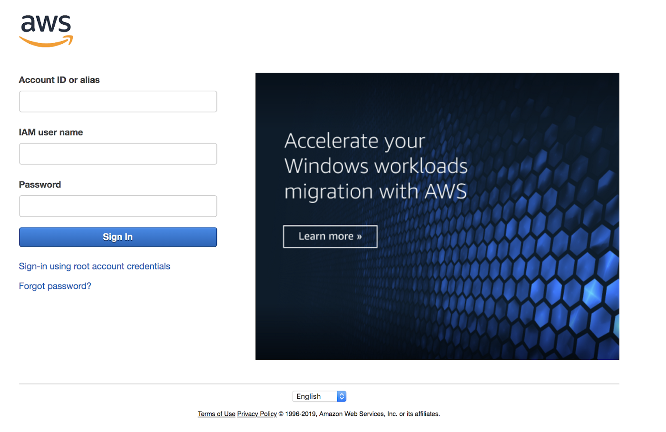Viewport: 666px width, 432px height.
Task: Click the IAM user name field
Action: [x=118, y=154]
